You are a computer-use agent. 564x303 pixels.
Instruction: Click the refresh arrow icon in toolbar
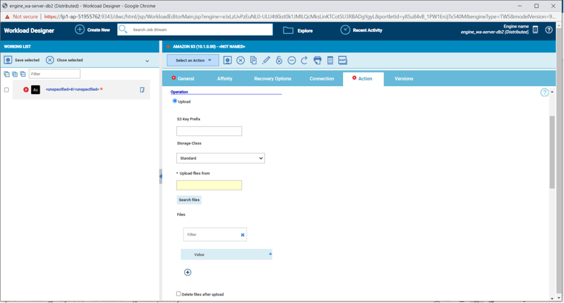click(304, 60)
